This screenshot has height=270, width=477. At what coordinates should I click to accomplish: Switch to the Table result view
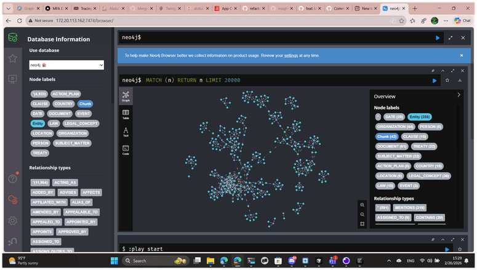(x=126, y=114)
